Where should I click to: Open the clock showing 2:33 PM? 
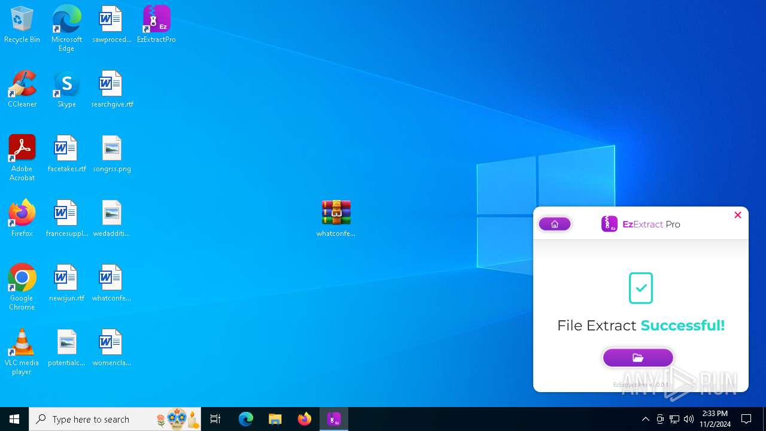pos(715,419)
